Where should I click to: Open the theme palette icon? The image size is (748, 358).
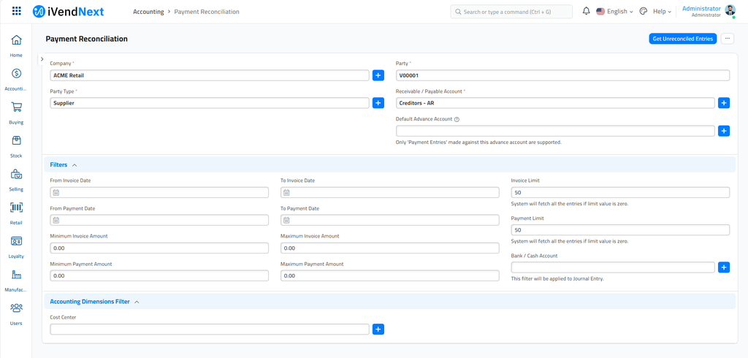click(643, 11)
